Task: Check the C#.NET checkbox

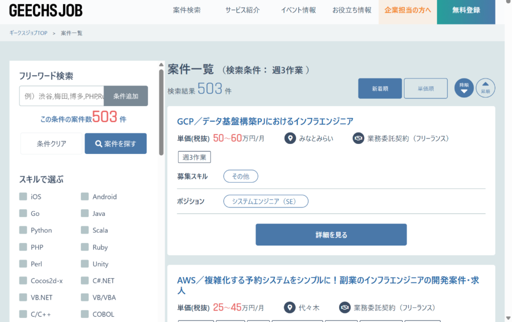Action: click(85, 280)
